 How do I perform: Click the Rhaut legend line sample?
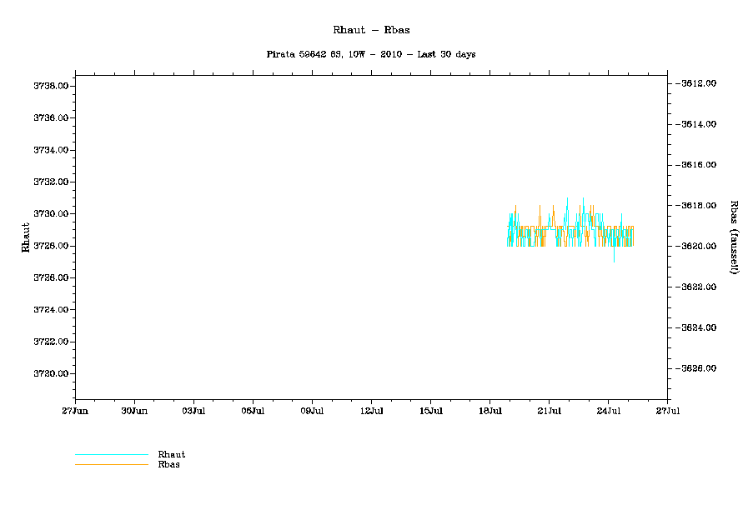tap(111, 454)
